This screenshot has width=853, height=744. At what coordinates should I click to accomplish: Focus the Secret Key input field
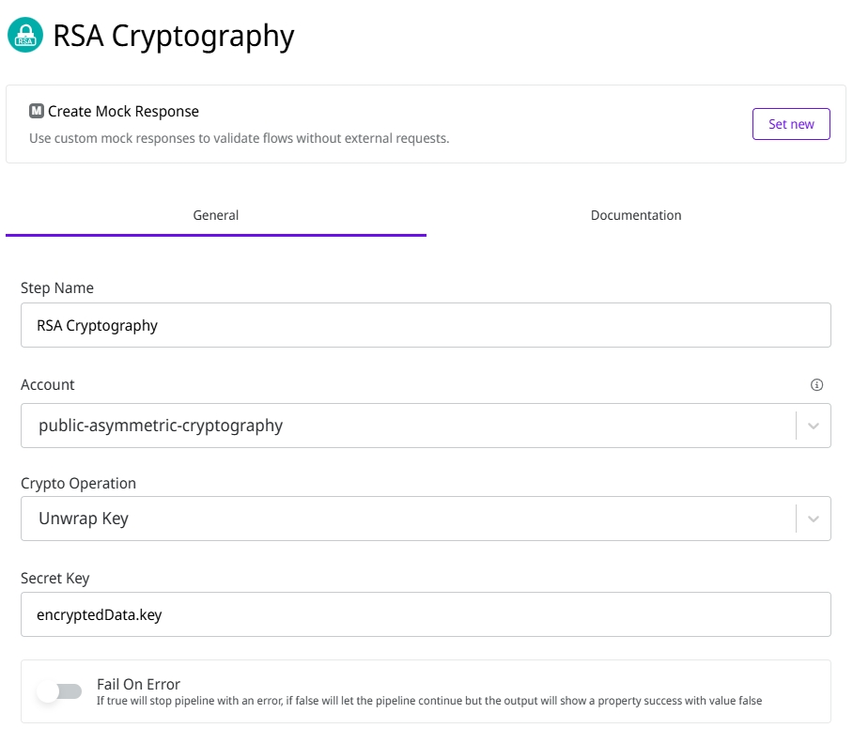click(426, 614)
